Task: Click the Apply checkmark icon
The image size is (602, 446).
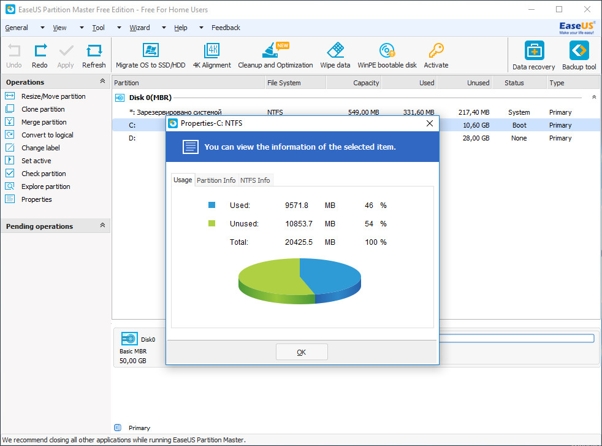Action: 66,51
